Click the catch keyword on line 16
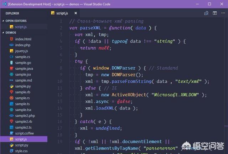Viewport: 228px width, 154px height. (87, 122)
